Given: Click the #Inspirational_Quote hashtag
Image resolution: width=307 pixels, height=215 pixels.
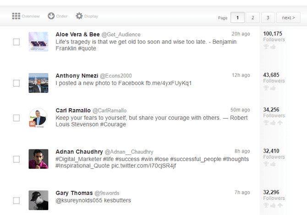Looking at the screenshot, I should click(82, 166).
